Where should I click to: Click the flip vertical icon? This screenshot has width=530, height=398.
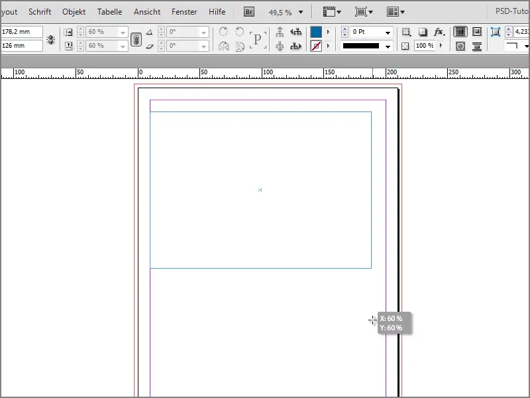tap(238, 45)
